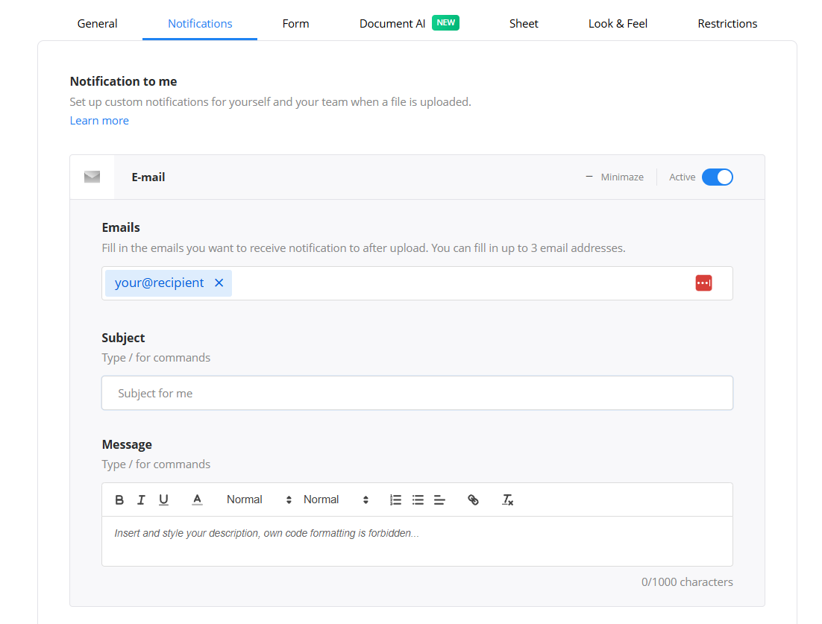Focus the message description text area
The width and height of the screenshot is (822, 624).
point(417,541)
